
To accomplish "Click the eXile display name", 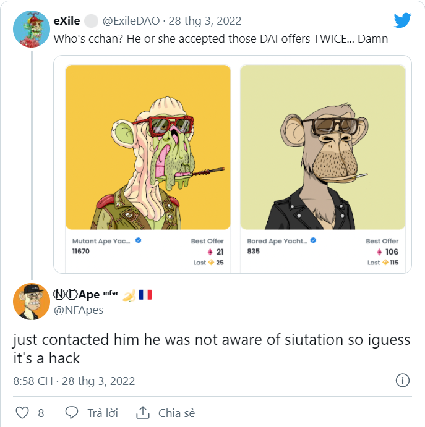I will (66, 21).
